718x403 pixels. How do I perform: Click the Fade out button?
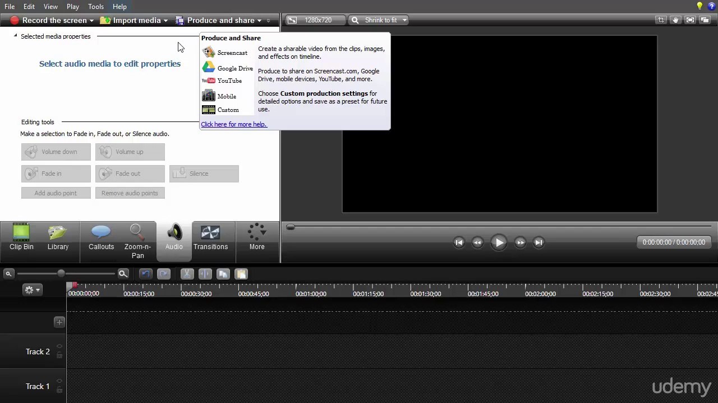tap(130, 174)
